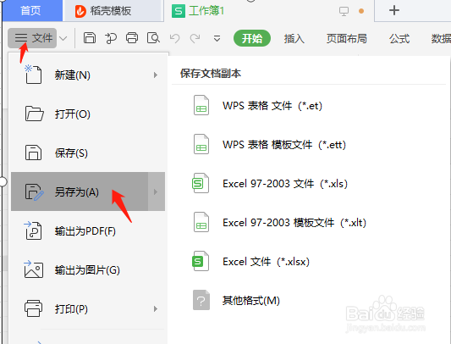Open the 文件 menu button
The image size is (451, 344).
coord(32,38)
